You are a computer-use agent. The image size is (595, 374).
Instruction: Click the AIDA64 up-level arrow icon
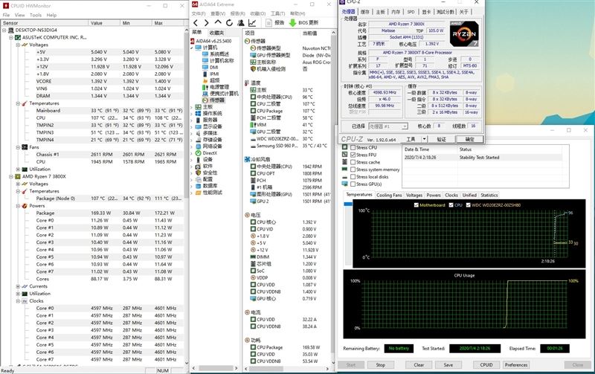218,23
